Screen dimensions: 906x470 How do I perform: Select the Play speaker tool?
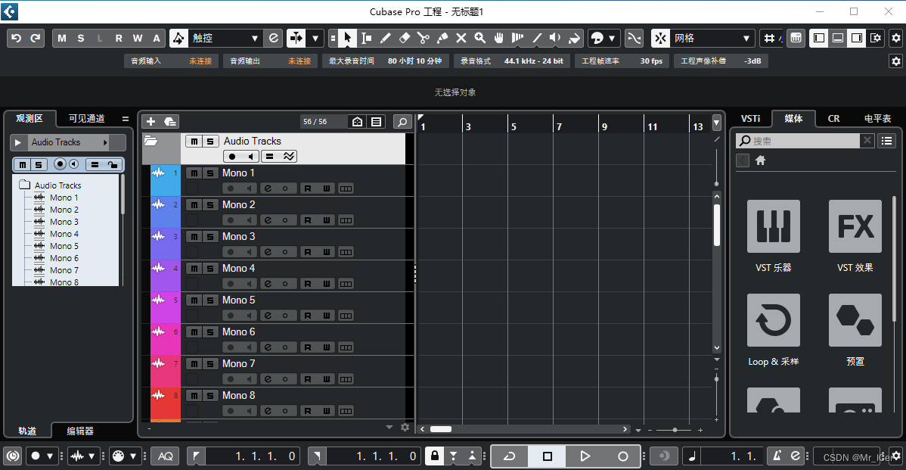point(555,38)
